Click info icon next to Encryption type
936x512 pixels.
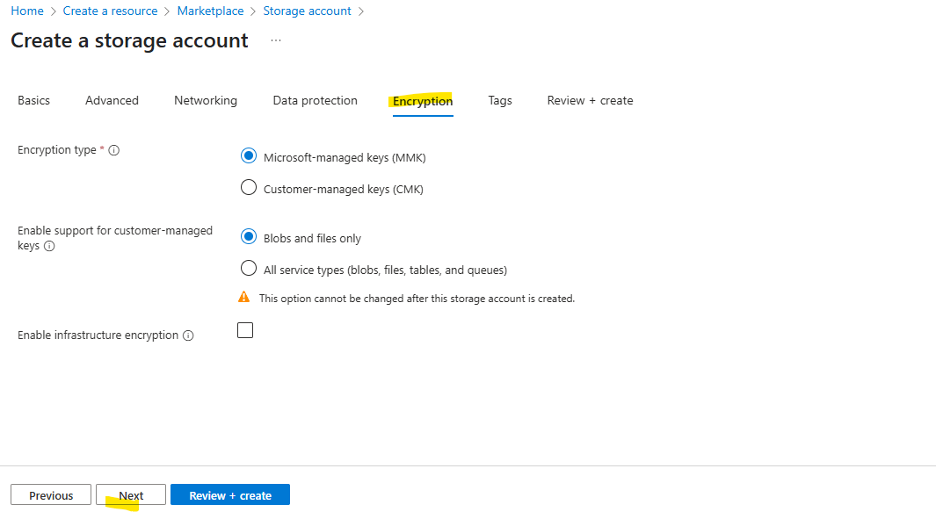114,150
